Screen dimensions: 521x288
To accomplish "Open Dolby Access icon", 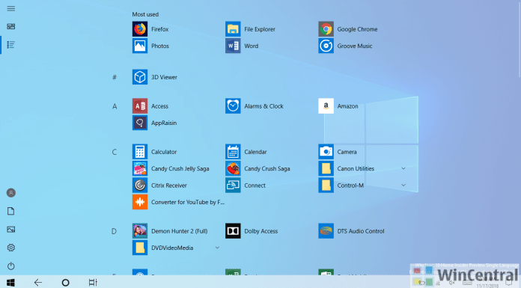I will coord(233,231).
